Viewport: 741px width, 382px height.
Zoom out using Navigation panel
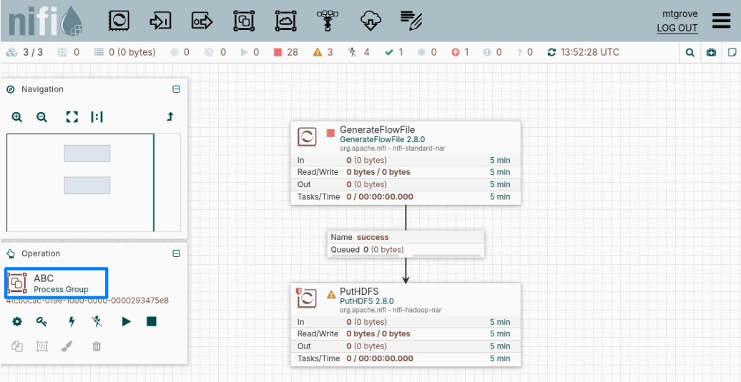[x=41, y=117]
